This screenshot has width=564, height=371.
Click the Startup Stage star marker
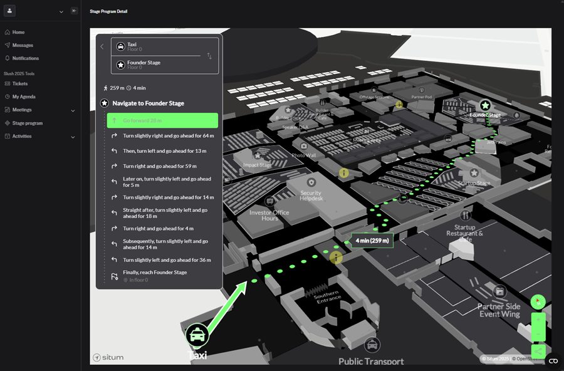[x=474, y=173]
